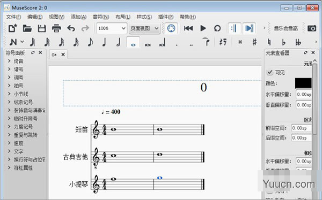Image resolution: width=322 pixels, height=200 pixels.
Task: Add a double augmentation dot
Action: (x=191, y=44)
